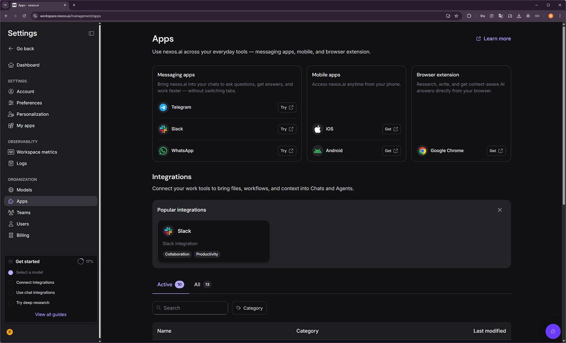
Task: Open browser extensions puzzle icon
Action: [469, 16]
